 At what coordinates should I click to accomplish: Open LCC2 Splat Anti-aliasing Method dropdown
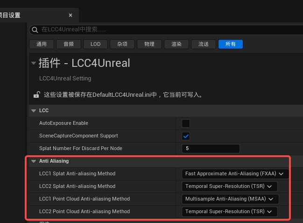pyautogui.click(x=230, y=186)
